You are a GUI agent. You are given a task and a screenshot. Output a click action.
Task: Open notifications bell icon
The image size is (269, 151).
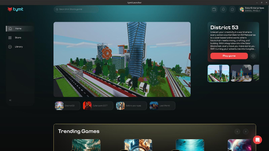pyautogui.click(x=223, y=9)
